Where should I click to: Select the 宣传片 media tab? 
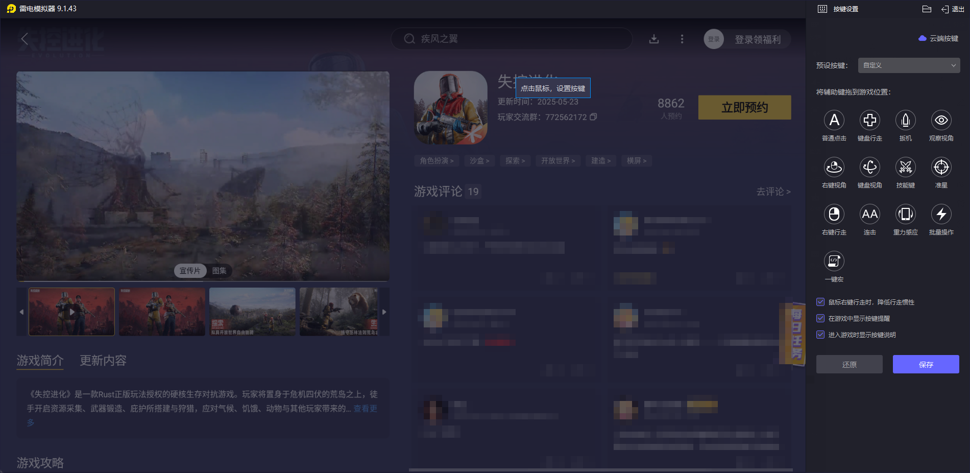tap(190, 271)
